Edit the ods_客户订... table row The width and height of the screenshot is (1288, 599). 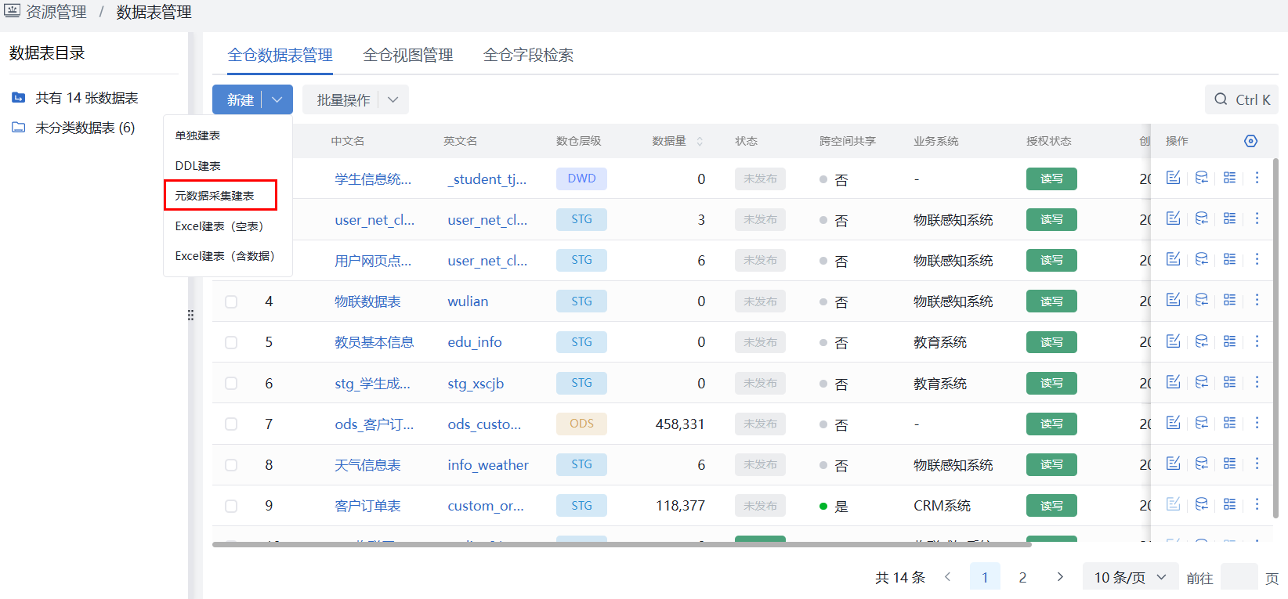point(1173,423)
